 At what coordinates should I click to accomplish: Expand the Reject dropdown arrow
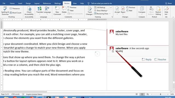pyautogui.click(x=123, y=14)
